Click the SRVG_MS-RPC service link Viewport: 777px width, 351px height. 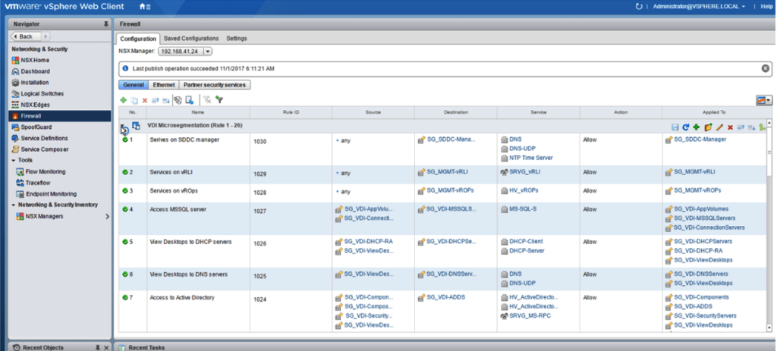[x=530, y=315]
